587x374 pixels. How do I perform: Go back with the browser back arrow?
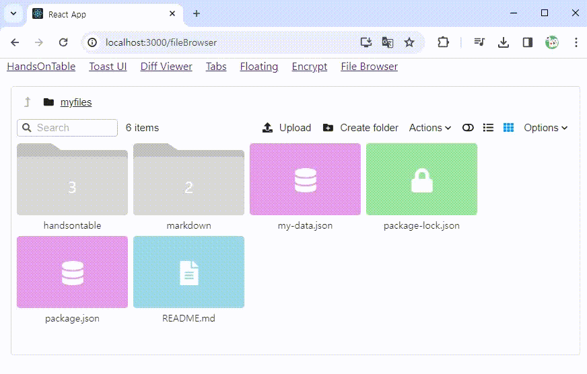tap(15, 42)
